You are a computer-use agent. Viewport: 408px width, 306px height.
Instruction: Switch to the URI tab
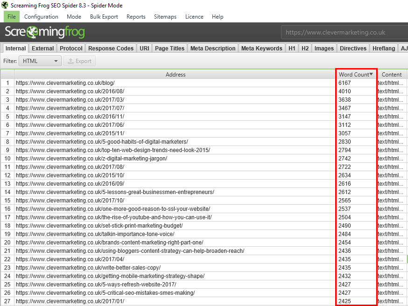point(144,49)
